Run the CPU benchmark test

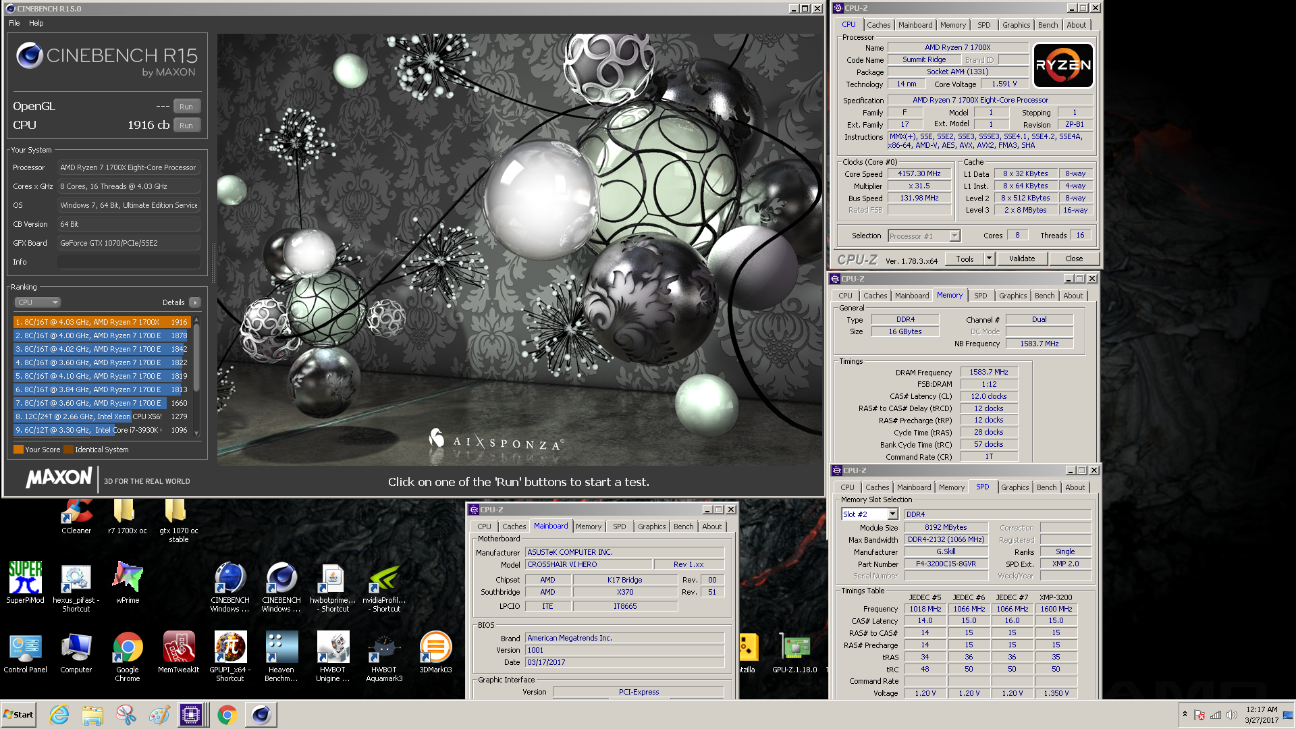[x=186, y=126]
